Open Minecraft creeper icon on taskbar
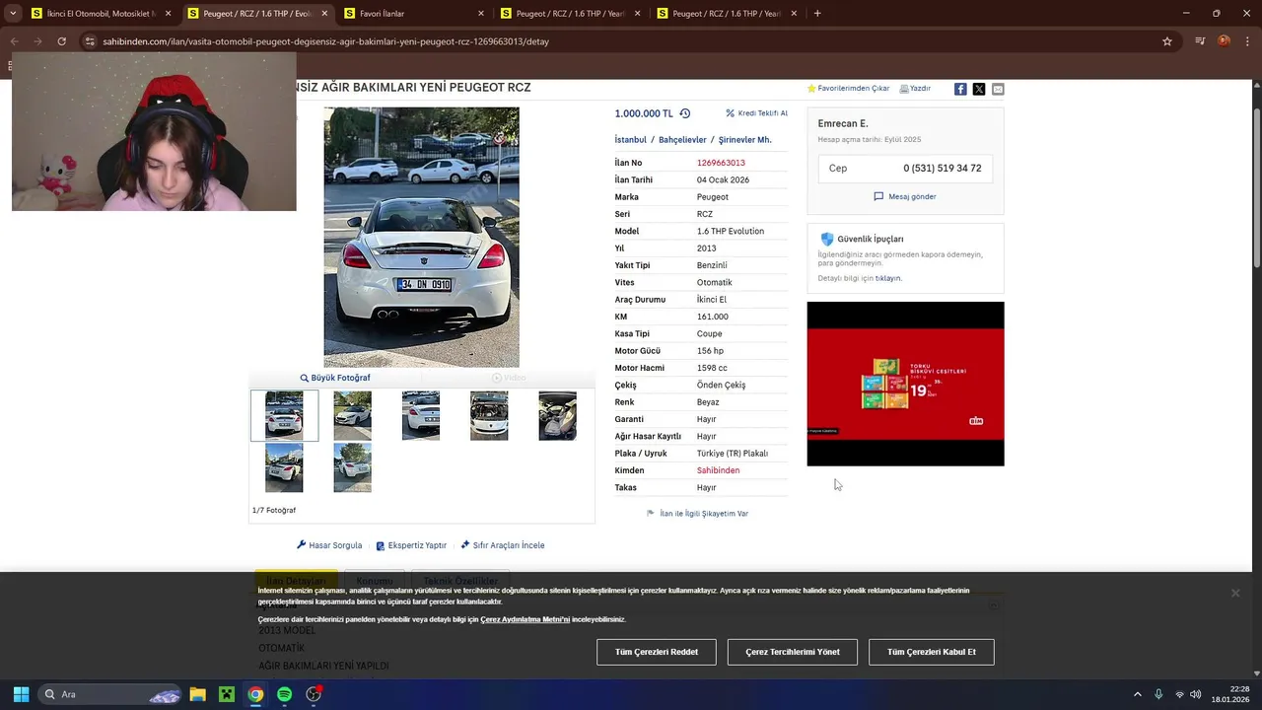The image size is (1262, 710). pyautogui.click(x=227, y=694)
